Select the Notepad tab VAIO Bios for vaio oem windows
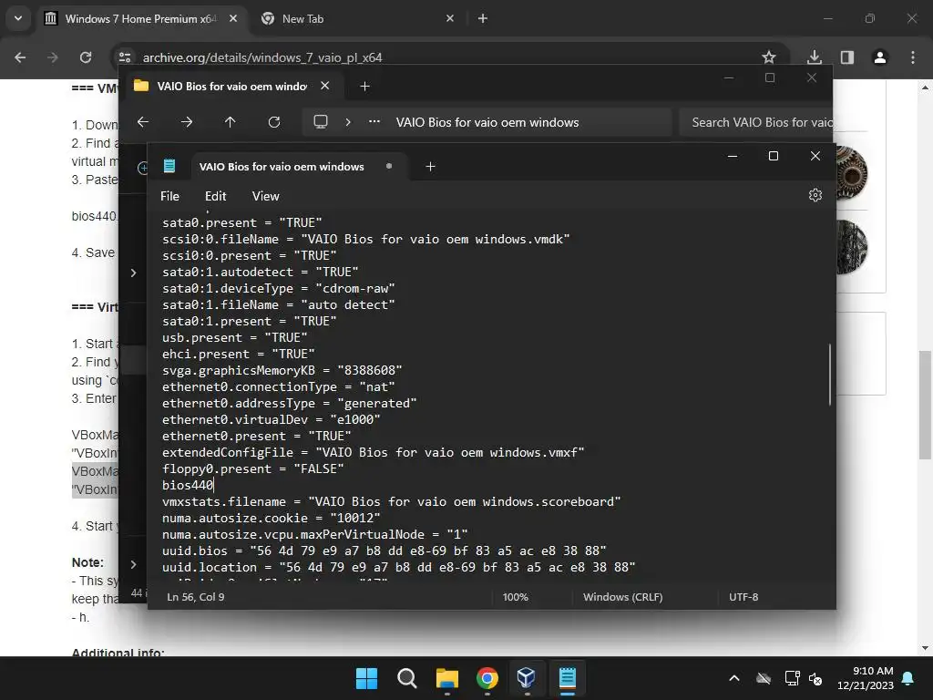Viewport: 933px width, 700px height. (282, 167)
